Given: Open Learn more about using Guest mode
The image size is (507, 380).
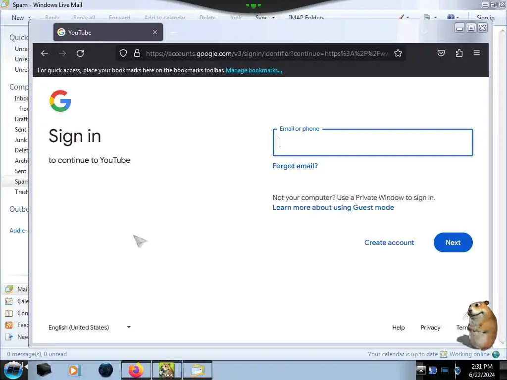Looking at the screenshot, I should pos(333,207).
